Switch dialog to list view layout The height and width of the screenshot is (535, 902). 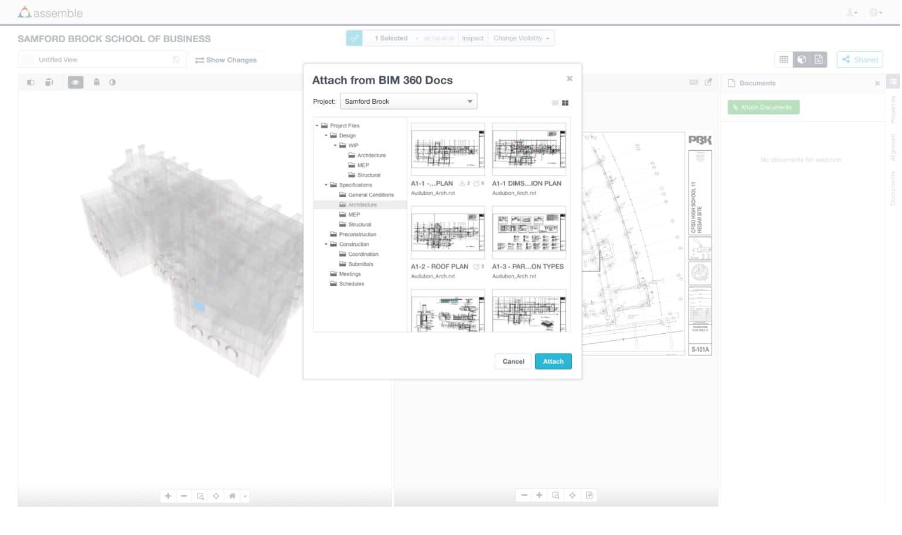tap(554, 103)
